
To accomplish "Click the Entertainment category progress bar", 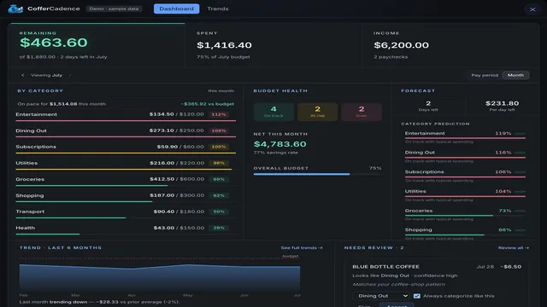I will 126,120.
